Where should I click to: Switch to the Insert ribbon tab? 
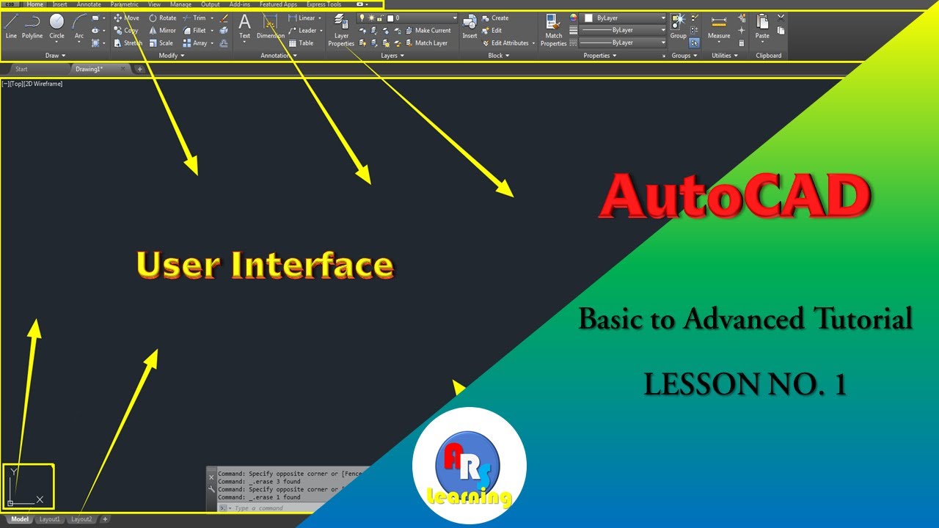[x=59, y=4]
